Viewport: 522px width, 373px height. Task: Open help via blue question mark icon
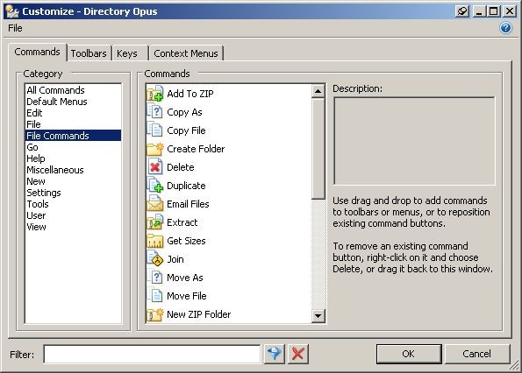pyautogui.click(x=505, y=28)
